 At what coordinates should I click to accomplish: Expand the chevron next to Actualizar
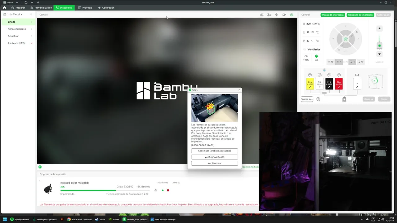point(32,36)
